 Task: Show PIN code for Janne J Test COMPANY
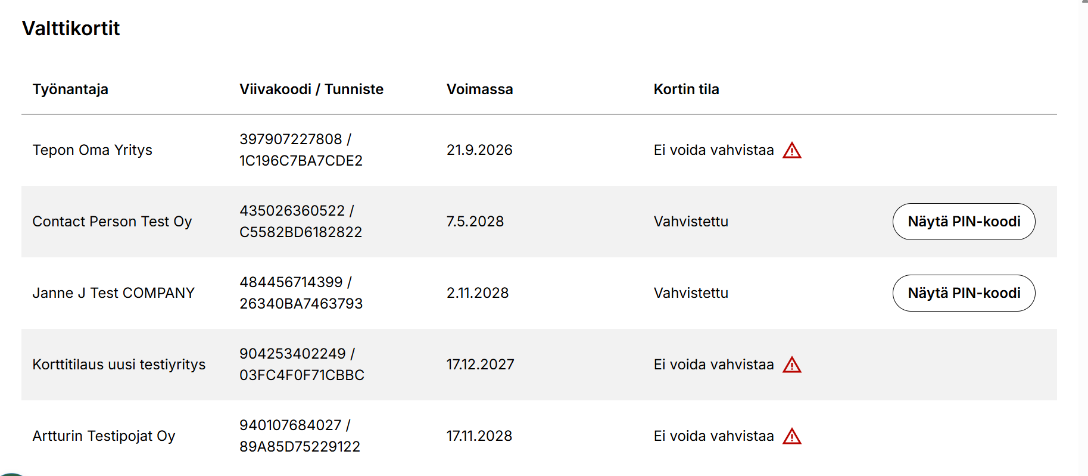[x=963, y=293]
